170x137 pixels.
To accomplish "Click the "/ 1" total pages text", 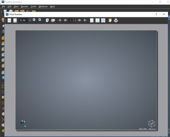I will 74,20.
